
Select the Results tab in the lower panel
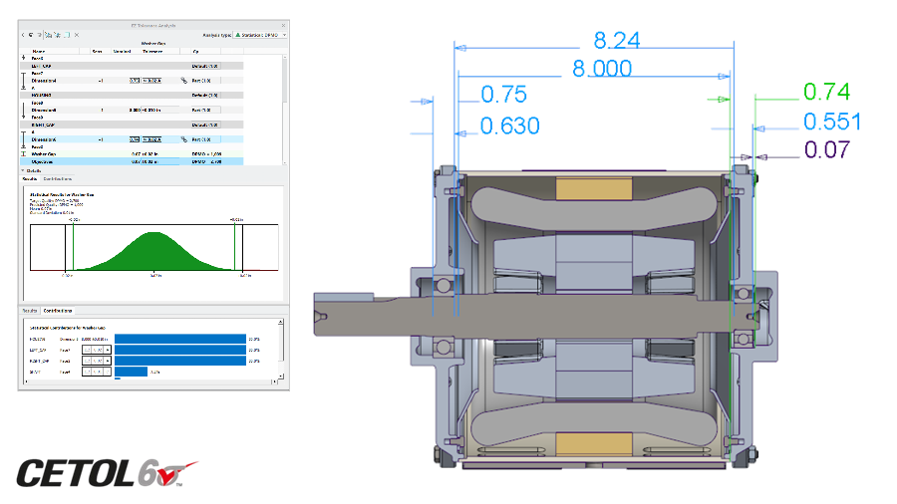click(30, 311)
